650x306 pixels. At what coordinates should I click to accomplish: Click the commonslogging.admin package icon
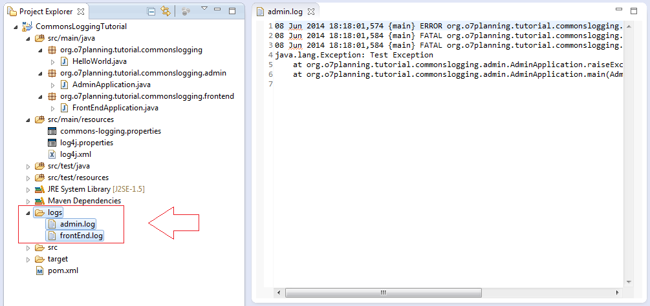[52, 73]
